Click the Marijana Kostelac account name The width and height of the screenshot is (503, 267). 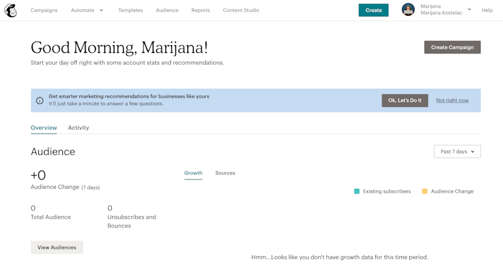tap(441, 13)
